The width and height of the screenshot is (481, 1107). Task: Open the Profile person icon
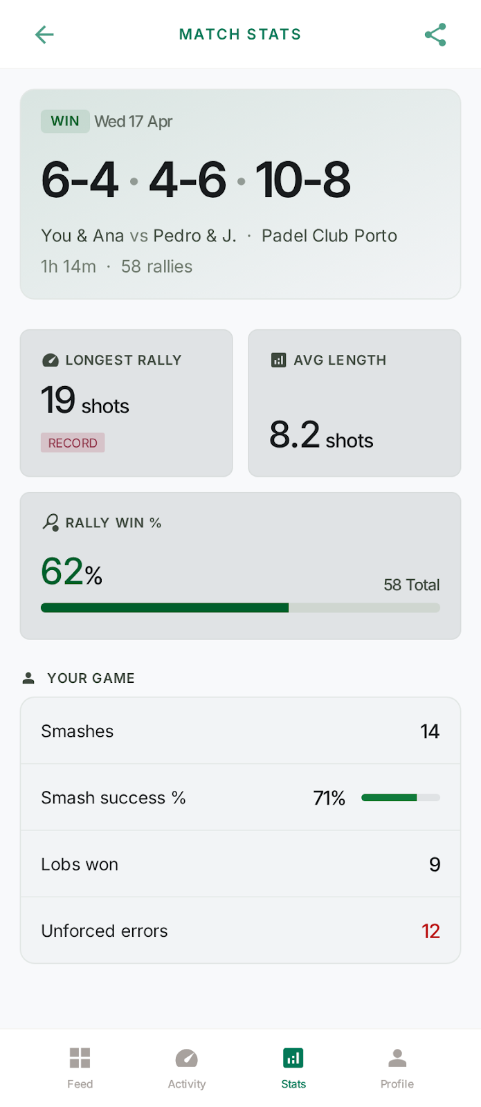point(397,1057)
